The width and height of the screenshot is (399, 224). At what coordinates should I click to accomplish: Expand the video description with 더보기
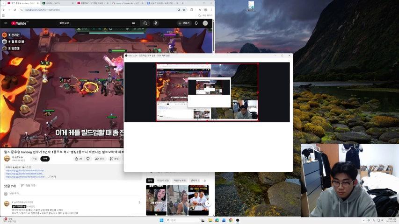[52, 177]
